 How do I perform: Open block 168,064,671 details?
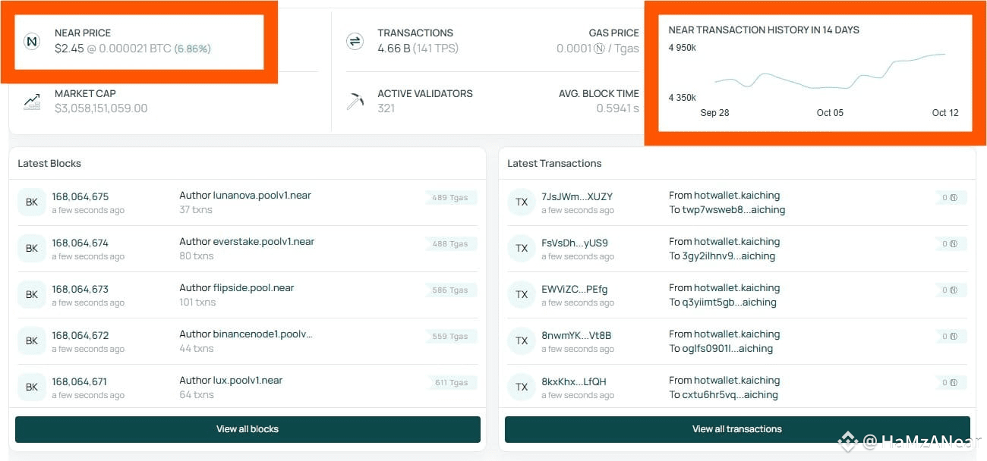pos(80,382)
